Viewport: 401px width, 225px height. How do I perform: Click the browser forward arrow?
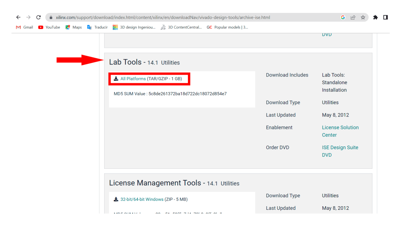28,18
